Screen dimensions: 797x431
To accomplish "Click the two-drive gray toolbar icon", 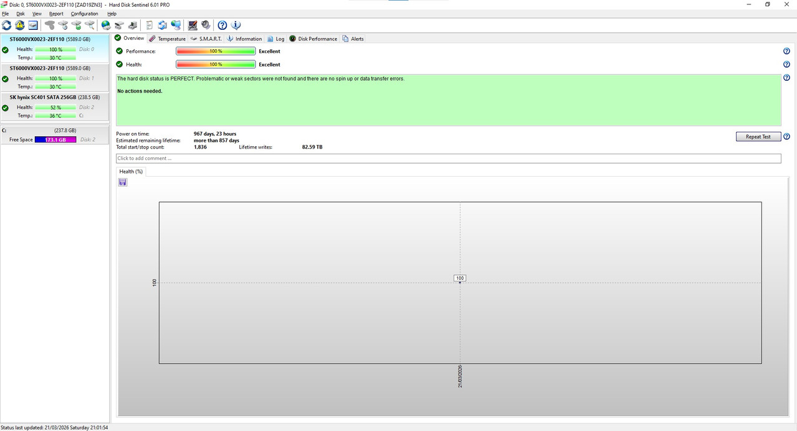I will (x=119, y=25).
